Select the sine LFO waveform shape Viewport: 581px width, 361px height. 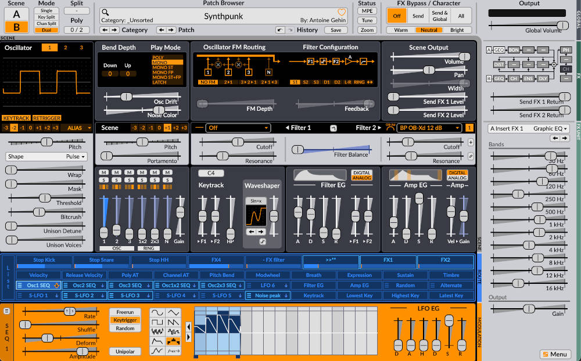point(157,312)
